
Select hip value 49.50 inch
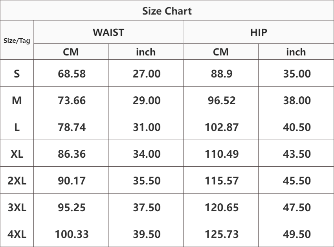click(297, 234)
